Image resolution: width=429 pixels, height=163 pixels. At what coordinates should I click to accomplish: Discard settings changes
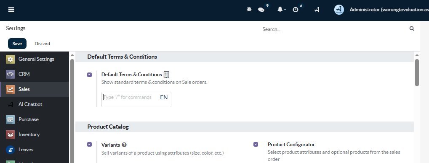[43, 44]
